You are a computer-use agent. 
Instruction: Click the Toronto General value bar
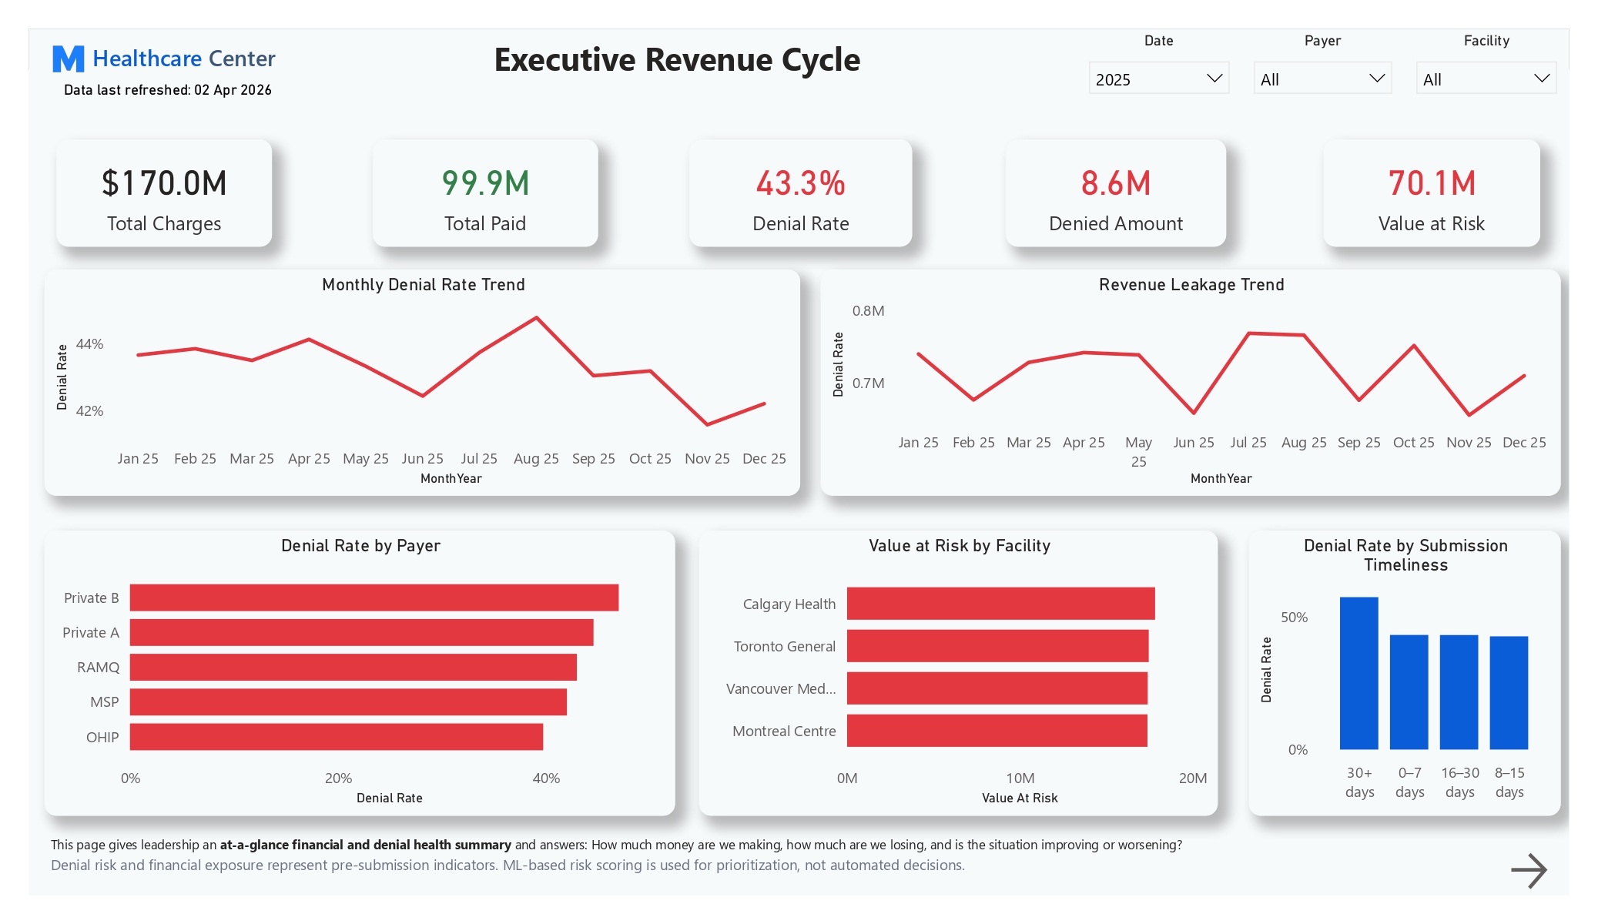[x=998, y=646]
